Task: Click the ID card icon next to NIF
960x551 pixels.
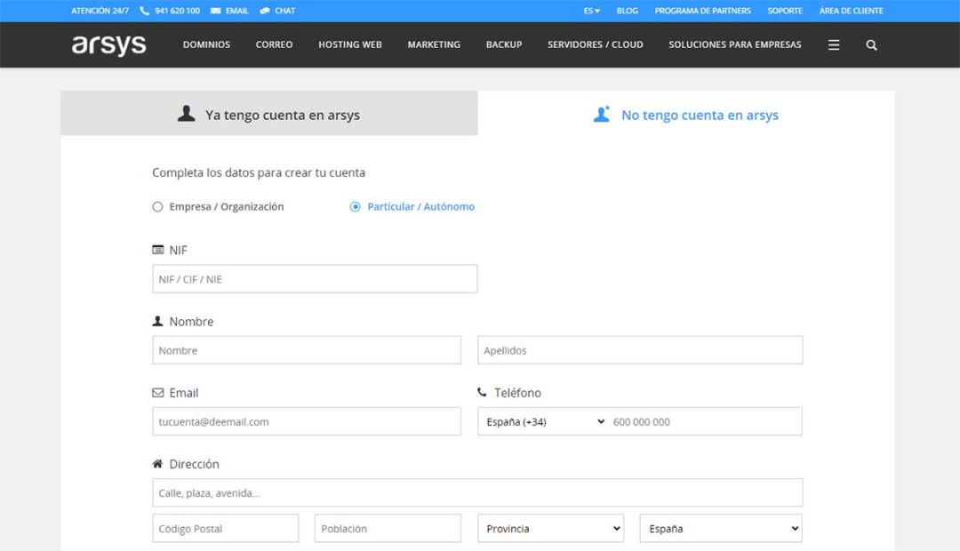Action: (157, 250)
